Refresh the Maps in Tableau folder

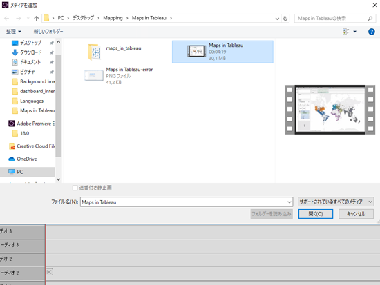[x=285, y=19]
